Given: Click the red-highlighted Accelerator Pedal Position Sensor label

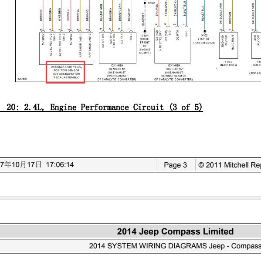Looking at the screenshot, I should click(x=65, y=72).
